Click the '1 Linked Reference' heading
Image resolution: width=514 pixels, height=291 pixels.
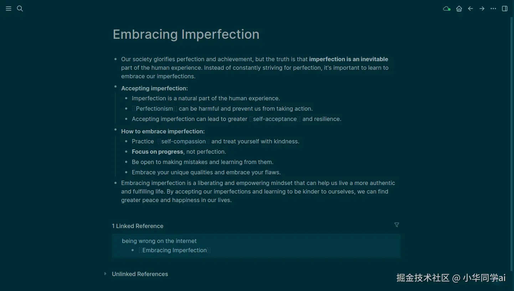click(x=138, y=226)
